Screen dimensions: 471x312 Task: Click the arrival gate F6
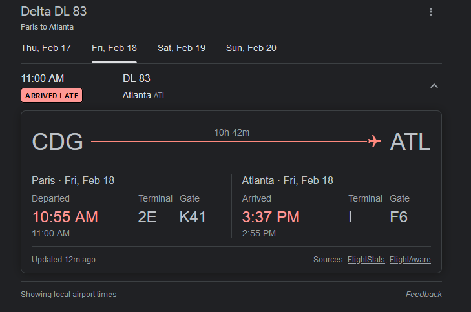399,217
